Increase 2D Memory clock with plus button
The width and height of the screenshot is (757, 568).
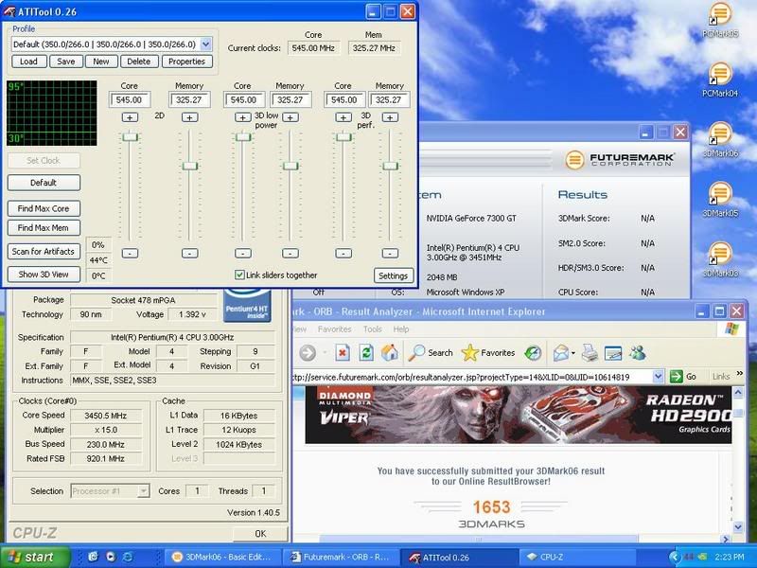[x=190, y=117]
